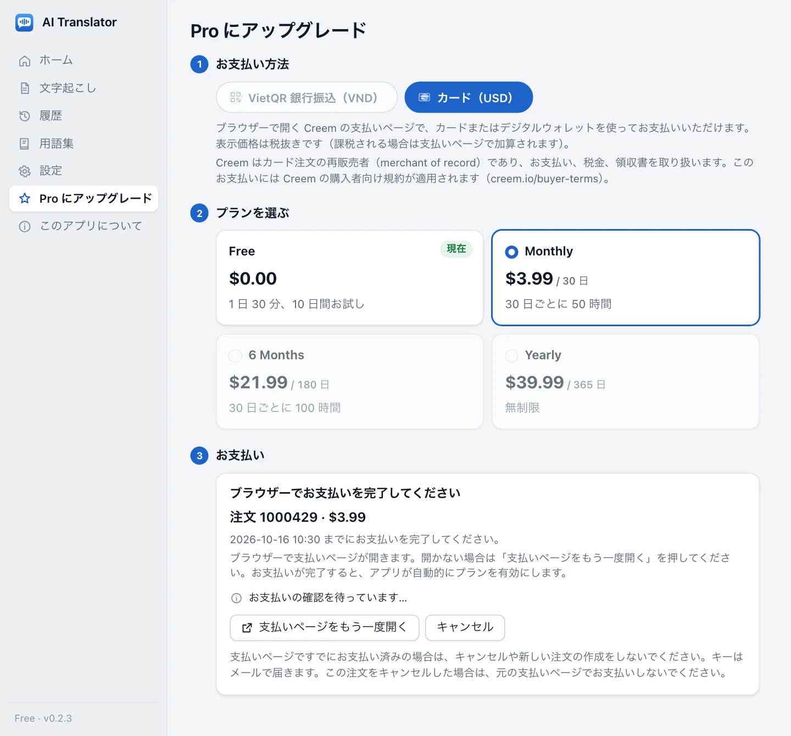The width and height of the screenshot is (791, 736).
Task: Select the 6 Months plan radio button
Action: pyautogui.click(x=235, y=356)
